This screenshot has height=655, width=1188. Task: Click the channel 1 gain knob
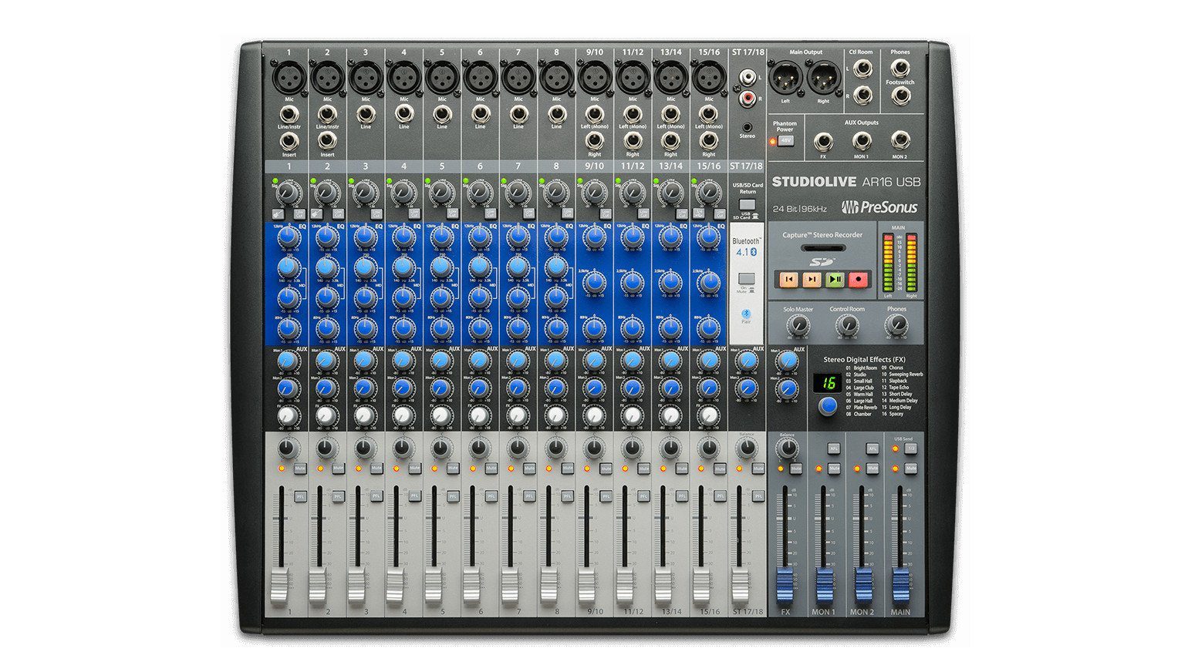pyautogui.click(x=288, y=192)
